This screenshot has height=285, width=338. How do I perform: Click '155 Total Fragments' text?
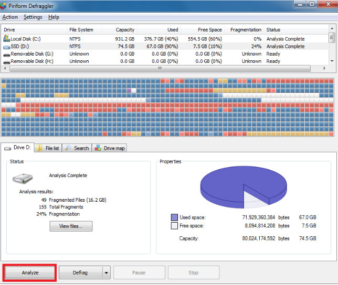click(61, 207)
